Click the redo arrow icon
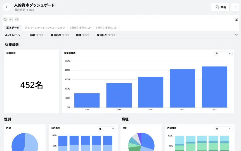Image resolution: width=241 pixels, height=151 pixels. [17, 19]
